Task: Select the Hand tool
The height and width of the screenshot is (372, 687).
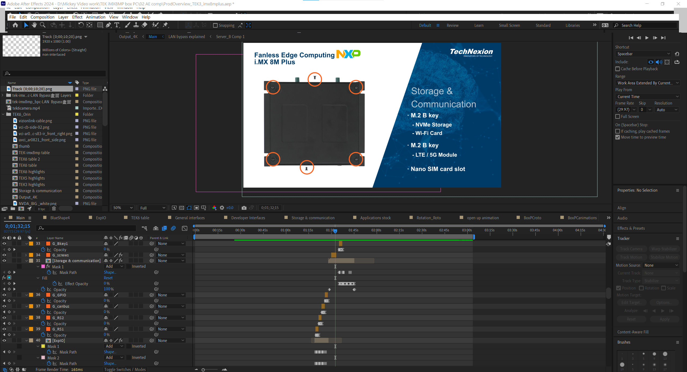Action: point(34,25)
